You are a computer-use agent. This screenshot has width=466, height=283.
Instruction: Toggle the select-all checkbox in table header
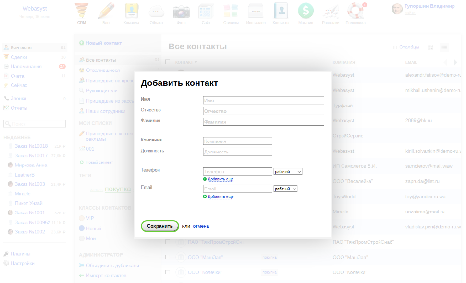coord(168,62)
